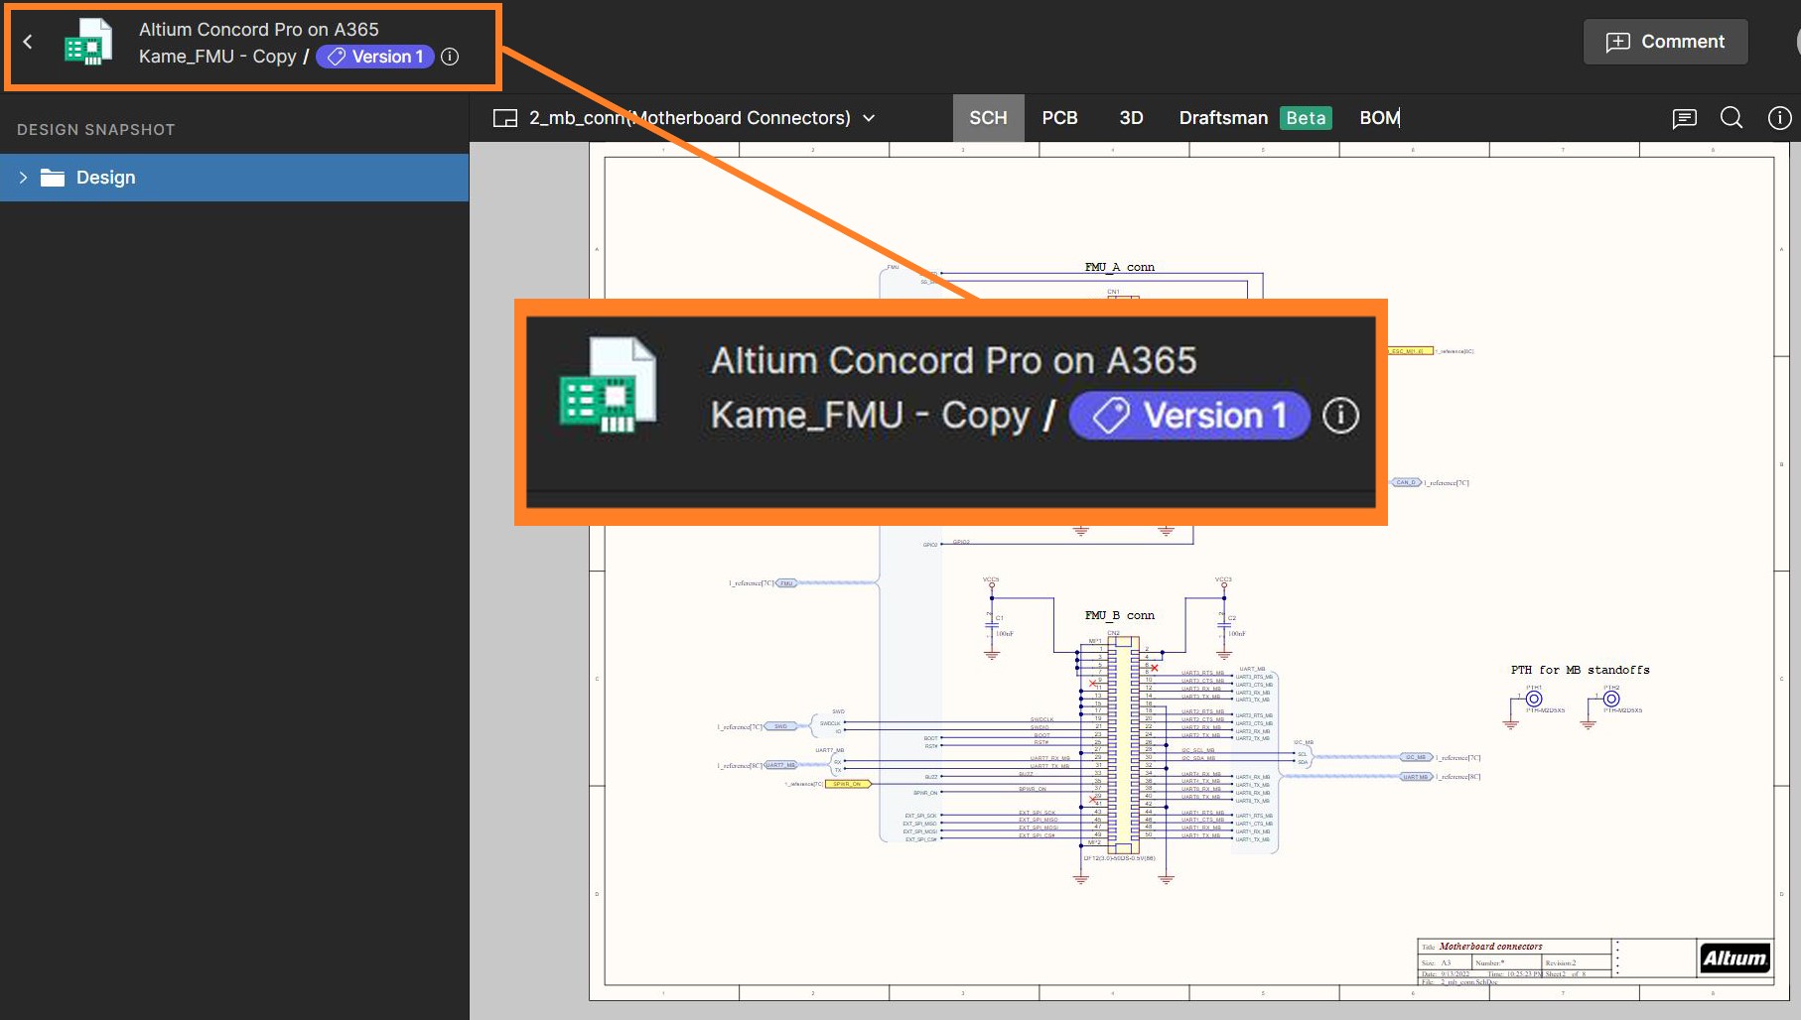This screenshot has height=1020, width=1801.
Task: Open info for the Version 1 snapshot
Action: click(449, 57)
